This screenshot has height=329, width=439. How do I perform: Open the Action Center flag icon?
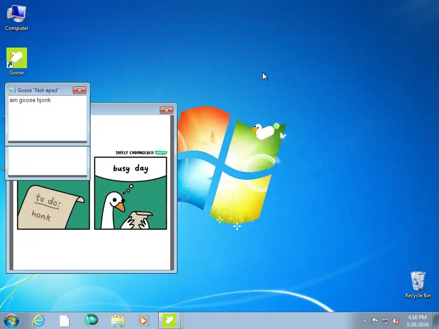[375, 321]
